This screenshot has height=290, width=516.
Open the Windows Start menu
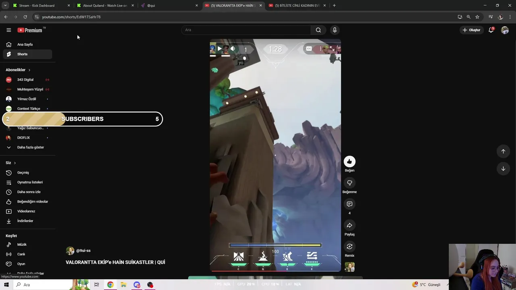point(6,285)
